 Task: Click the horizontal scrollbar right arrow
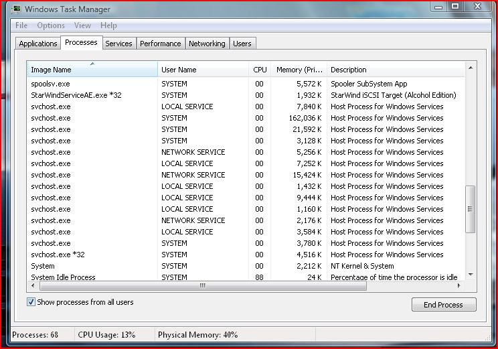click(x=459, y=286)
